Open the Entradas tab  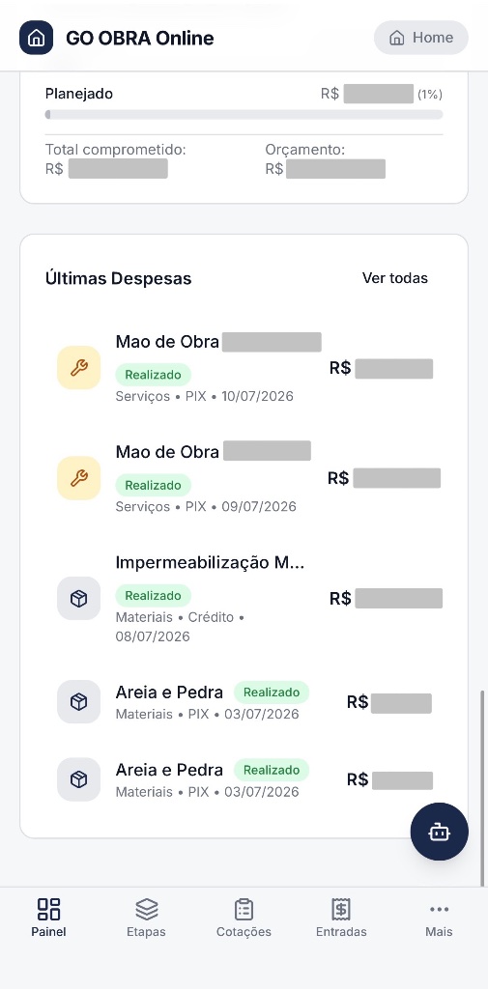click(x=341, y=918)
